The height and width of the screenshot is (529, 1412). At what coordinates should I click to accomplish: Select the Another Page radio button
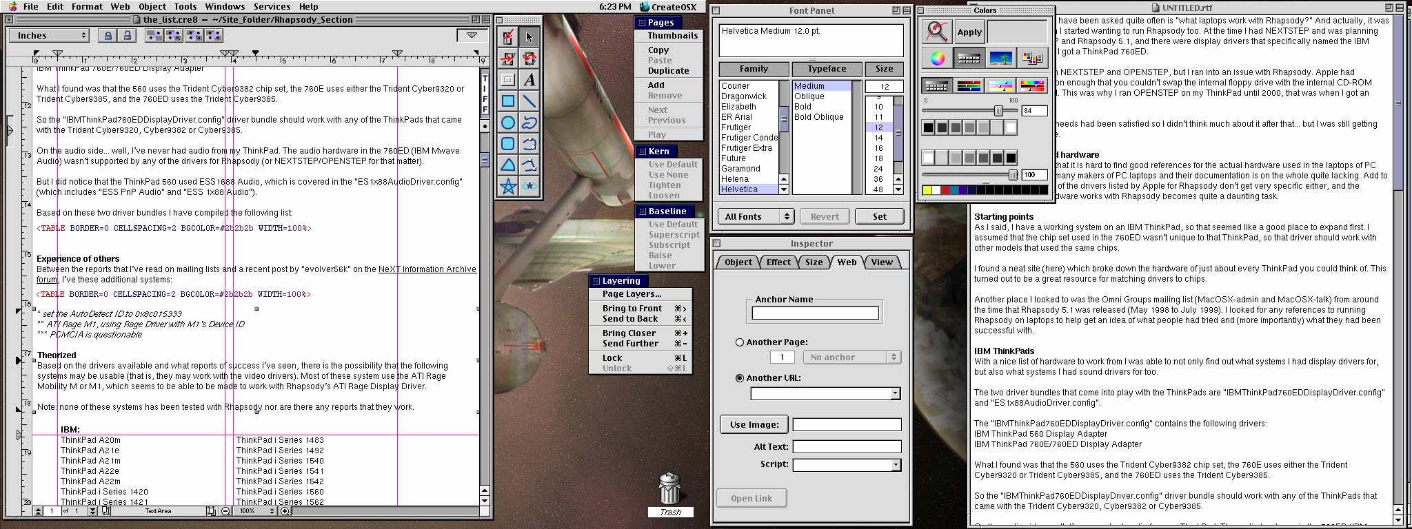pyautogui.click(x=740, y=342)
